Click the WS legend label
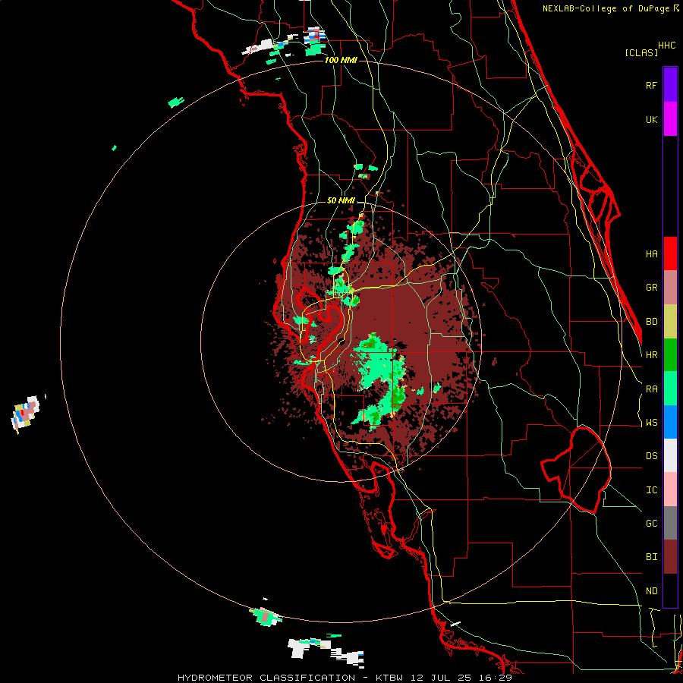The image size is (683, 683). (x=651, y=423)
